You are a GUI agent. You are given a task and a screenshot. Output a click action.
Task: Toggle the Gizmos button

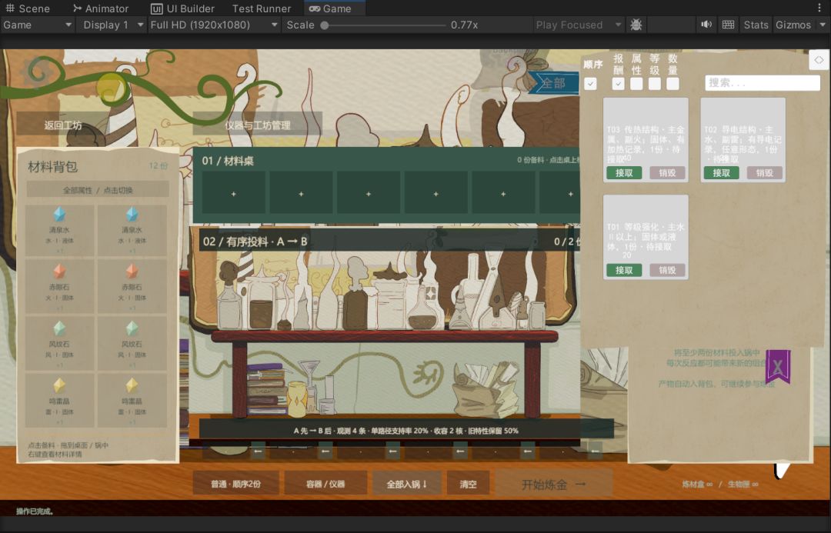coord(793,25)
